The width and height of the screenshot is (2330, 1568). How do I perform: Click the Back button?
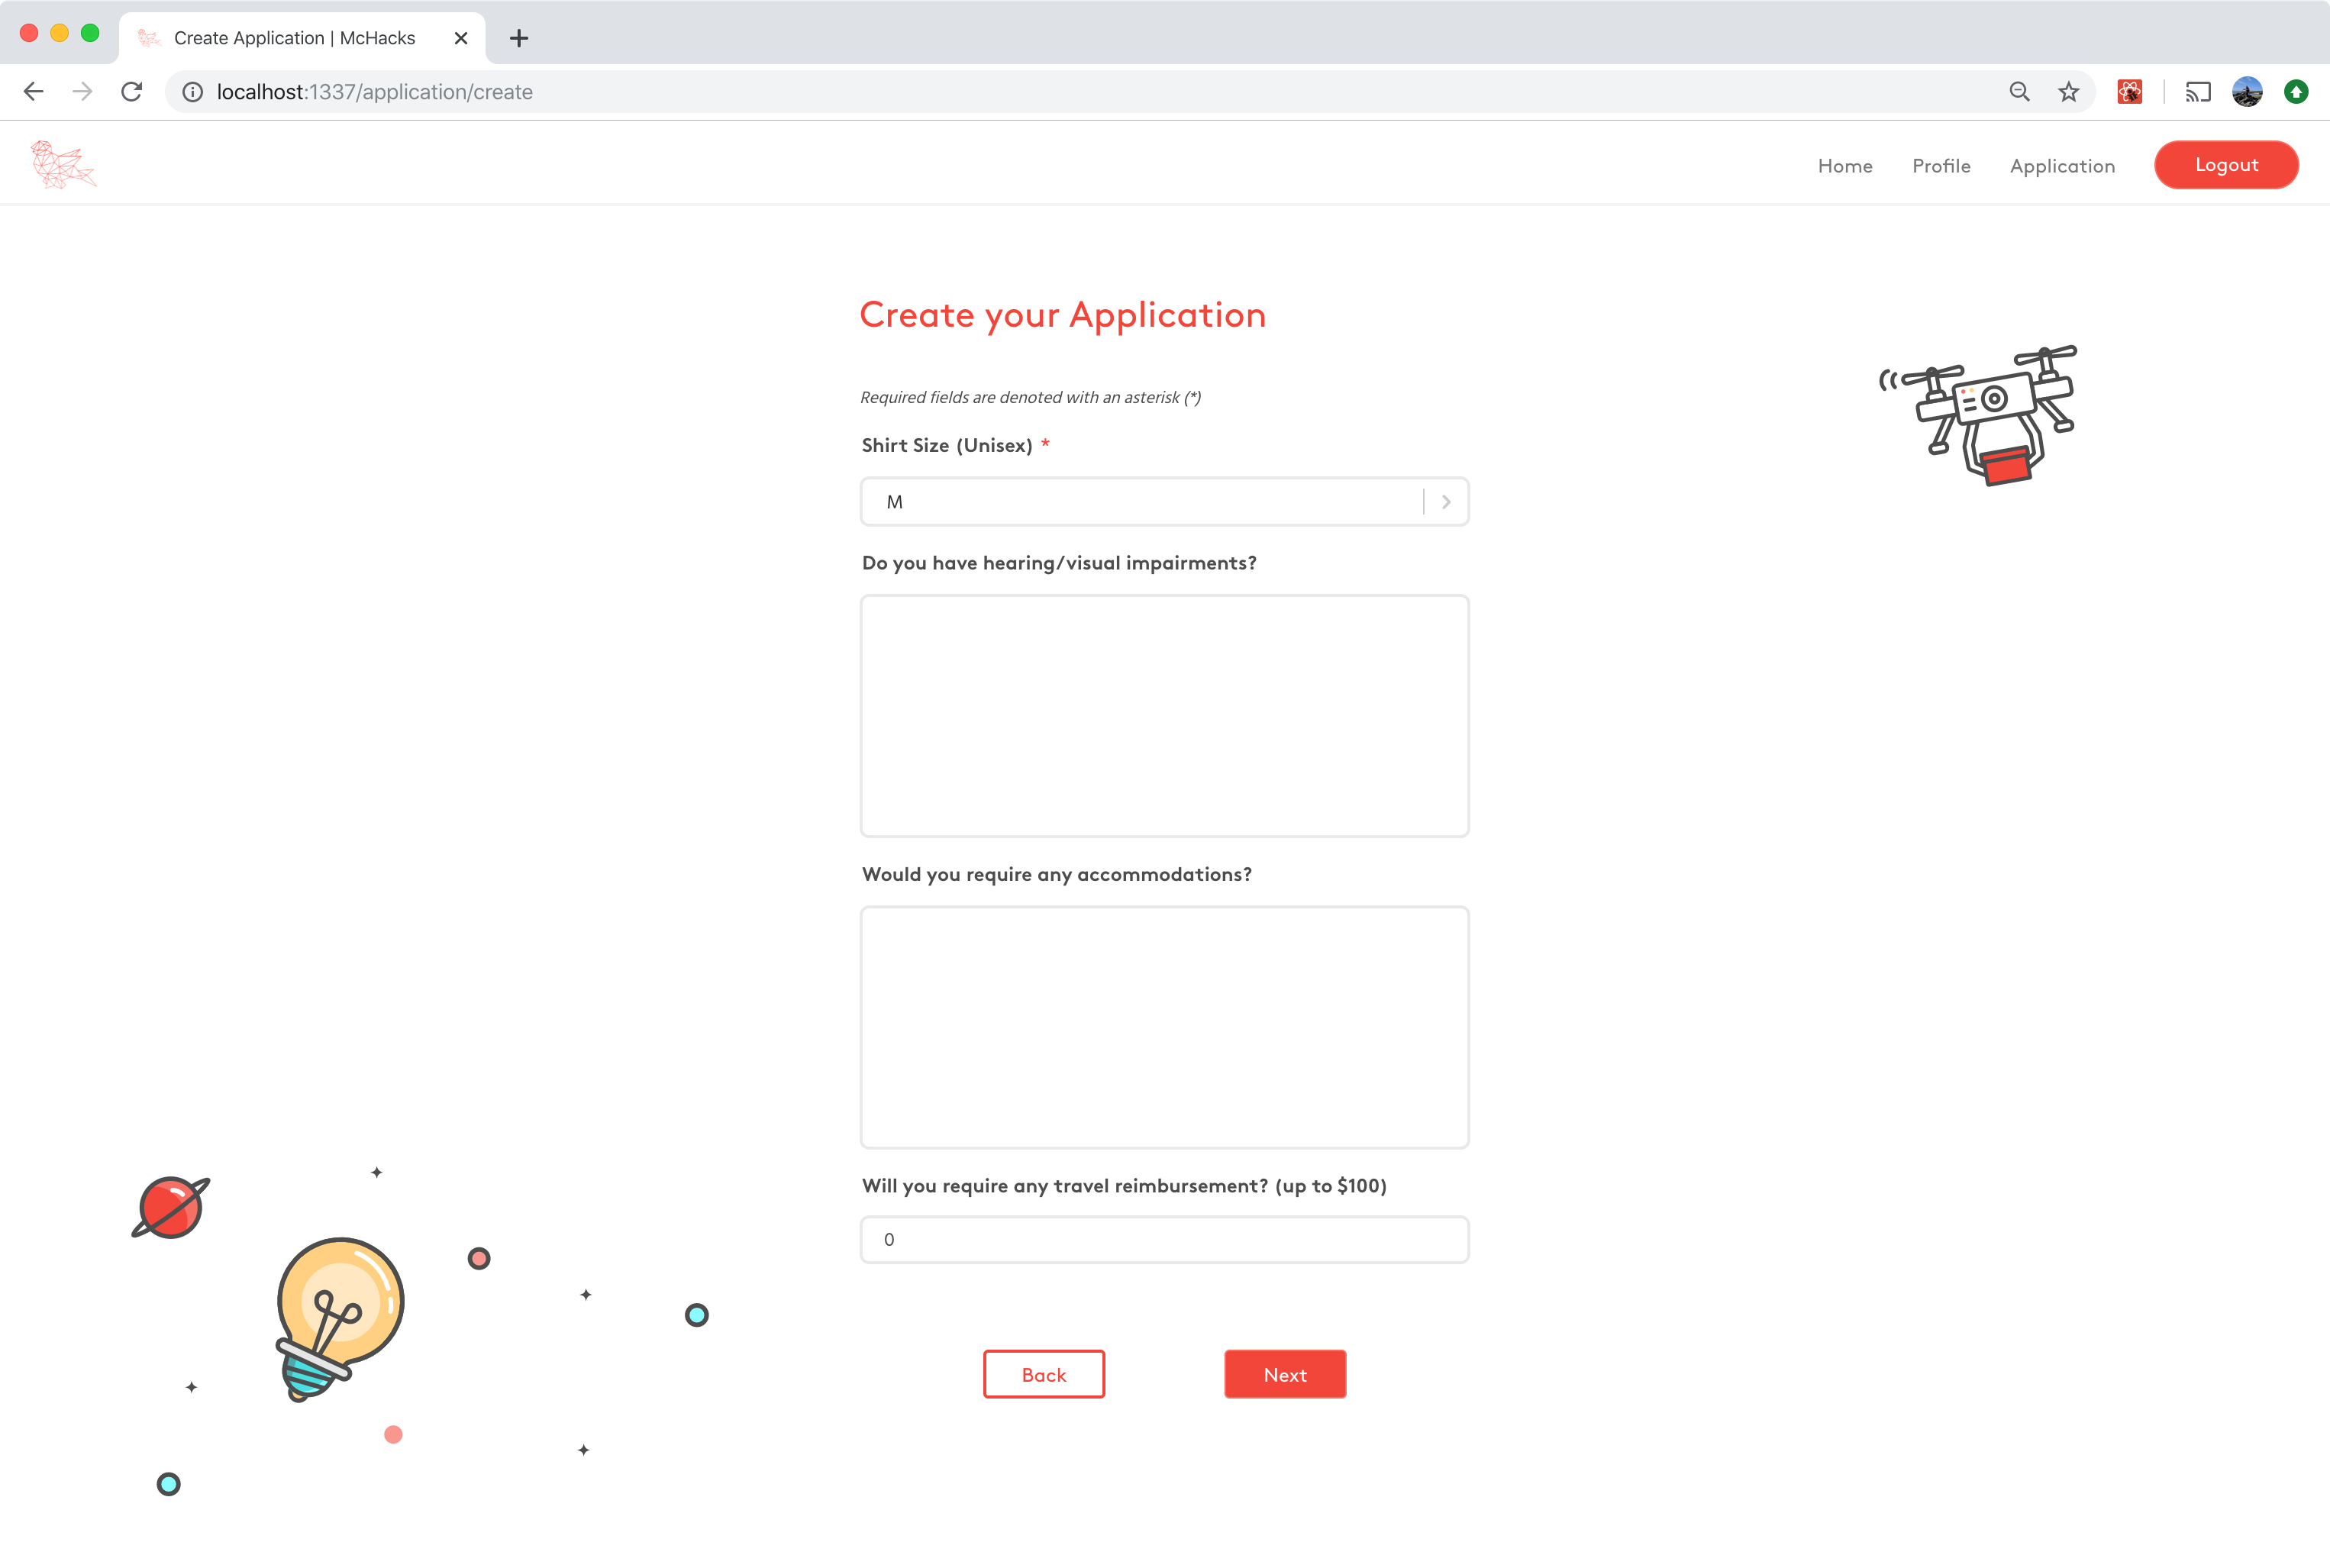click(x=1043, y=1374)
